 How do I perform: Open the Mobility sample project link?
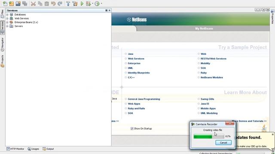(x=205, y=63)
